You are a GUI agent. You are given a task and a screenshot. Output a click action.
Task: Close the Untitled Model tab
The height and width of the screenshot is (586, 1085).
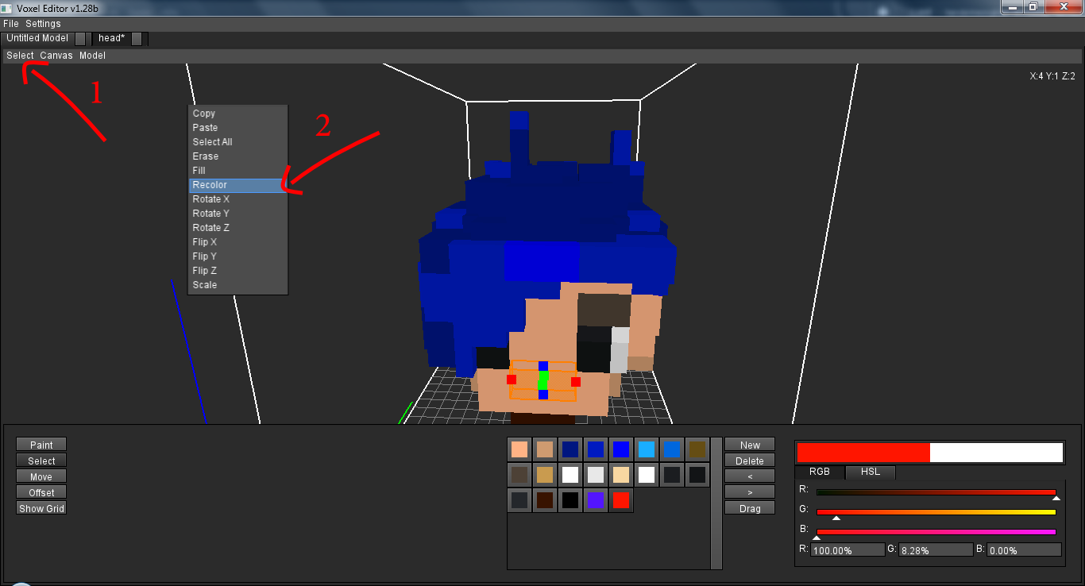pos(80,38)
